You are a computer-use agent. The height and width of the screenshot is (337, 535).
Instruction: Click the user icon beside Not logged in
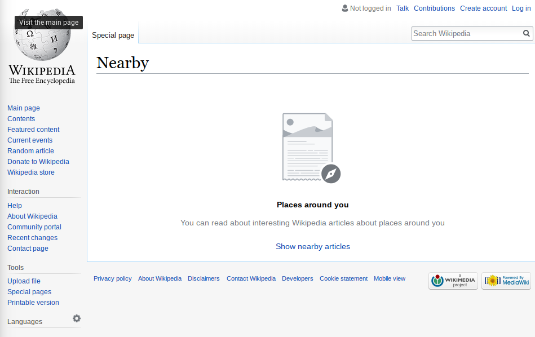[x=345, y=8]
